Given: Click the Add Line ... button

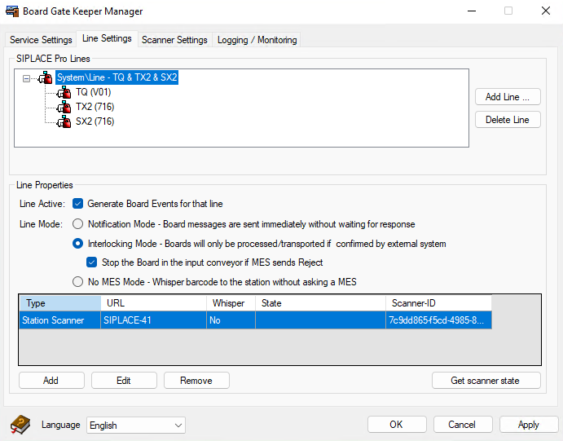Looking at the screenshot, I should click(x=508, y=97).
